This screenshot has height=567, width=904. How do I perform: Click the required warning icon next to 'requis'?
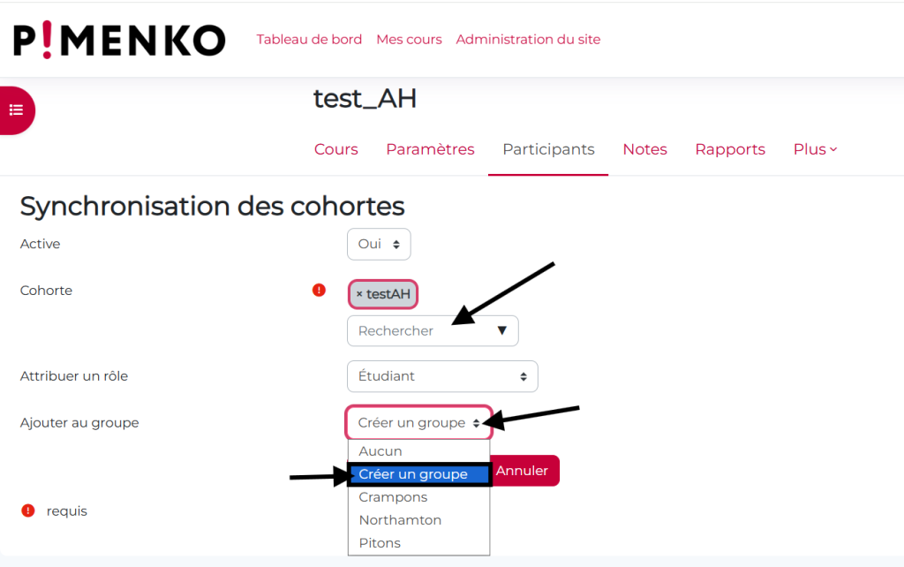26,510
